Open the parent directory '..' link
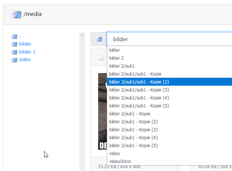Screen dimensions: 232x171 coord(20,37)
